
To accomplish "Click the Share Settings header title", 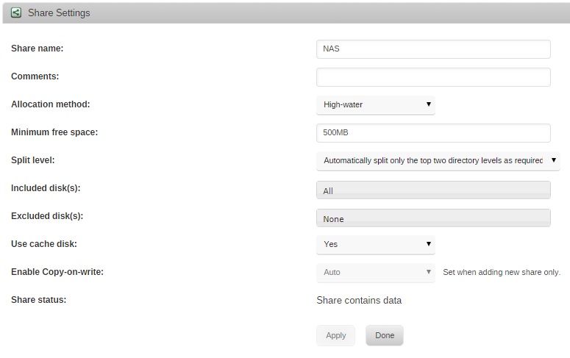I will 59,12.
